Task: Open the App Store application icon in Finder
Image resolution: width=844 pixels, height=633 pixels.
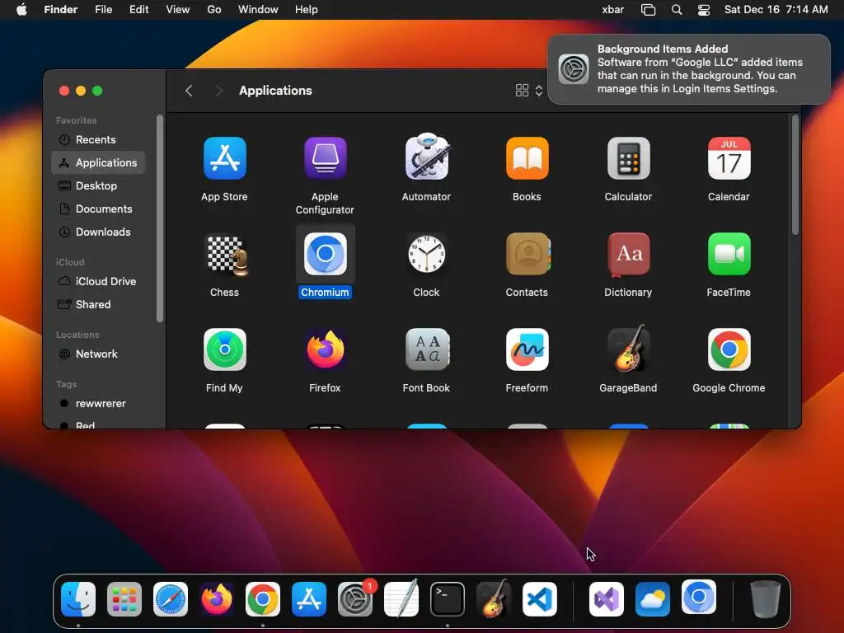Action: [224, 158]
